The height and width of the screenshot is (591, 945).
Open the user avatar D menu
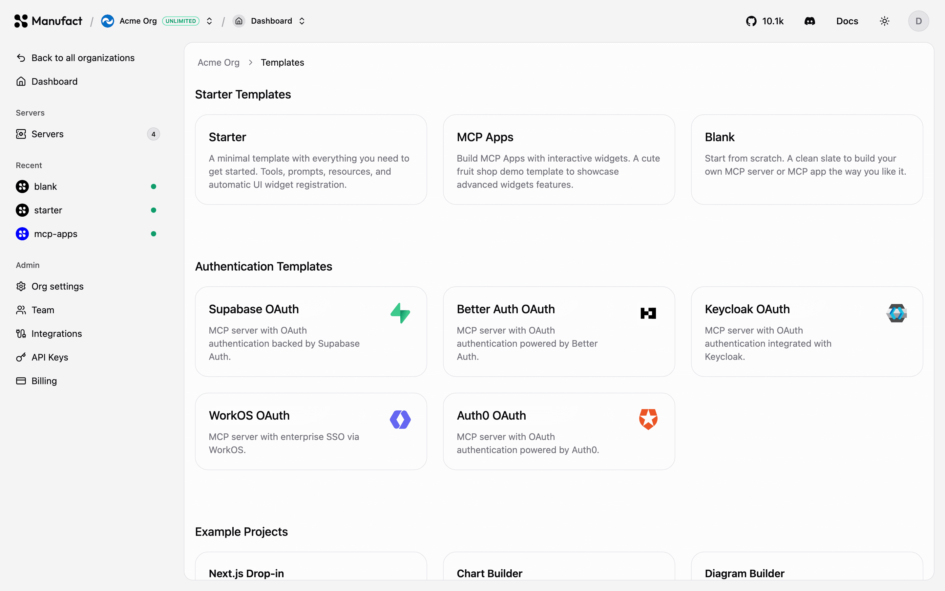coord(918,21)
